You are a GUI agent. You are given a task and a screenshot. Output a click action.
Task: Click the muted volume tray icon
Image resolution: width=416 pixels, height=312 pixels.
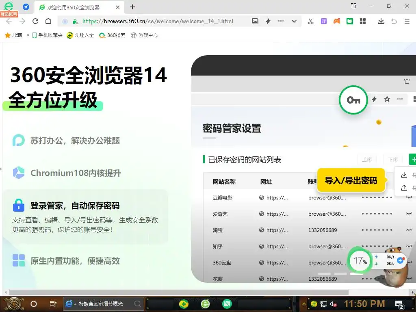(334, 304)
